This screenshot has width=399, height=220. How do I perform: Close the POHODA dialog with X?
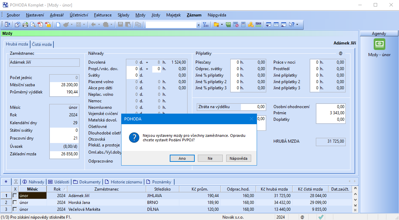pyautogui.click(x=252, y=119)
